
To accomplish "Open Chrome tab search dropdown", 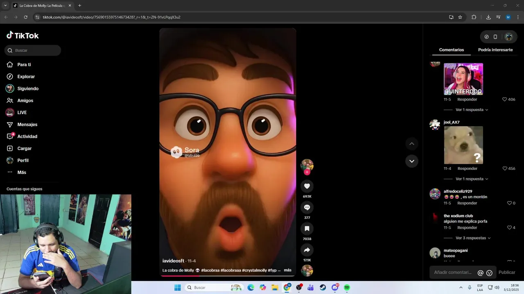I will 5,6.
